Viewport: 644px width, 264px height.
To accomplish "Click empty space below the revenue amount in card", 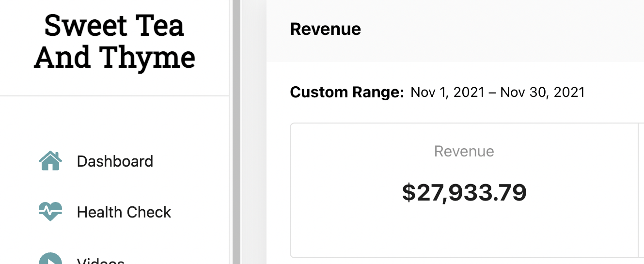I will pos(464,233).
